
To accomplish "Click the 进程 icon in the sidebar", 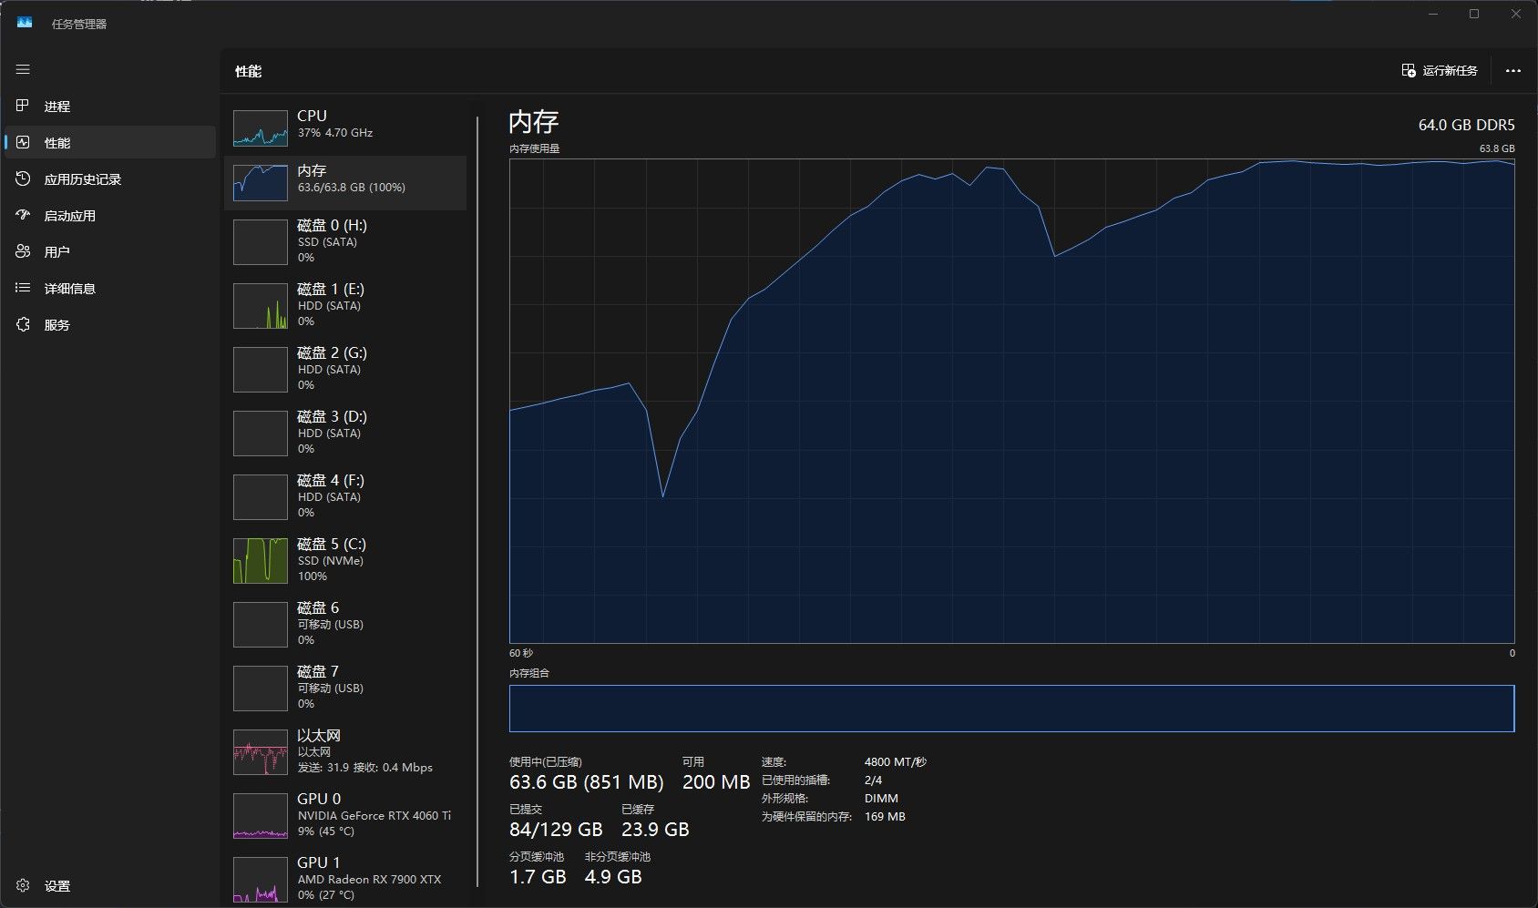I will click(23, 106).
